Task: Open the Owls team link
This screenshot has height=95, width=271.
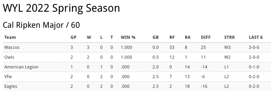Action: pyautogui.click(x=9, y=57)
